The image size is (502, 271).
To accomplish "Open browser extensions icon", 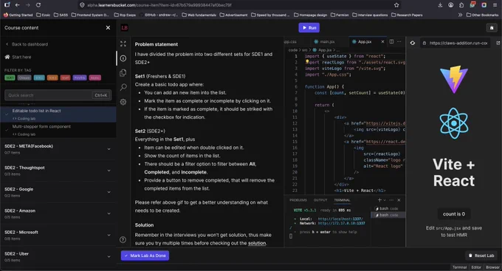I will point(461,5).
